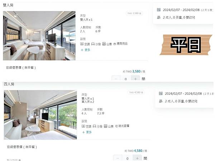Screen dimensions: 215x162
Task: Click the sofa icon in quad room facilities
Action: (x=94, y=126)
